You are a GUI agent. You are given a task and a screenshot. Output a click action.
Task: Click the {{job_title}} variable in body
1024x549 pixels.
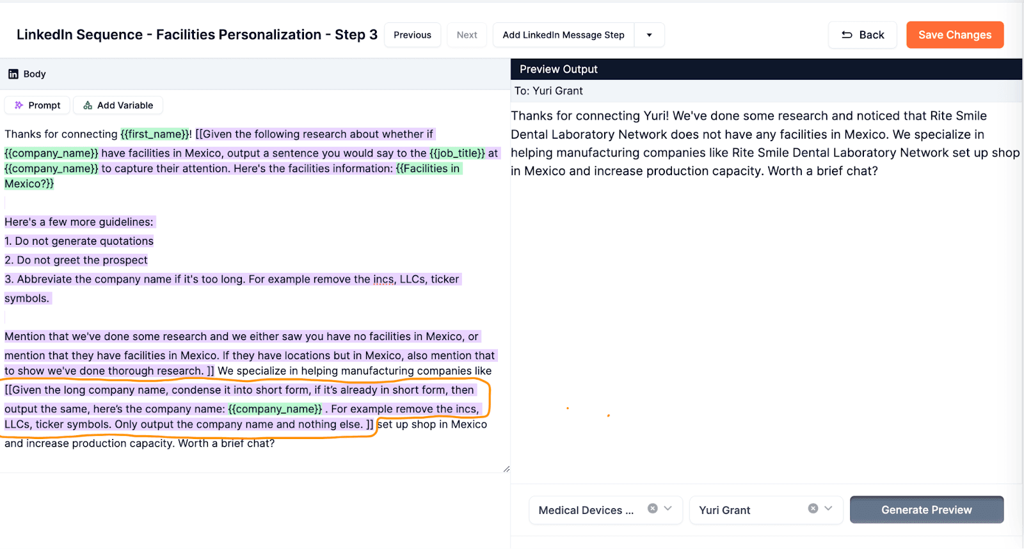(457, 153)
